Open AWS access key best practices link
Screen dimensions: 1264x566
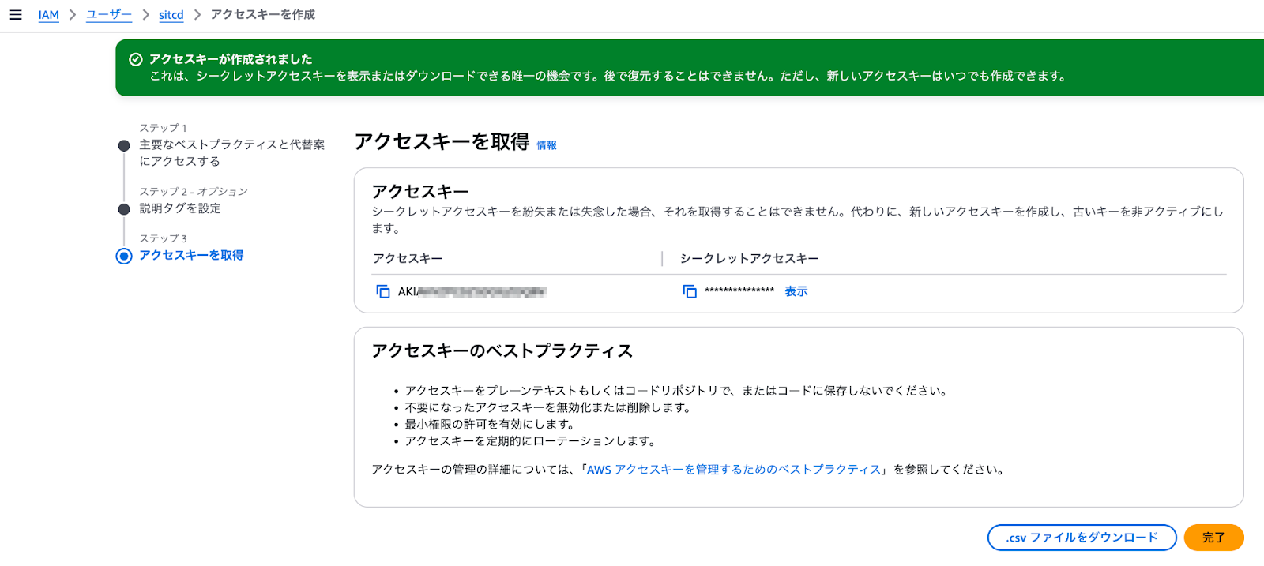[x=734, y=470]
